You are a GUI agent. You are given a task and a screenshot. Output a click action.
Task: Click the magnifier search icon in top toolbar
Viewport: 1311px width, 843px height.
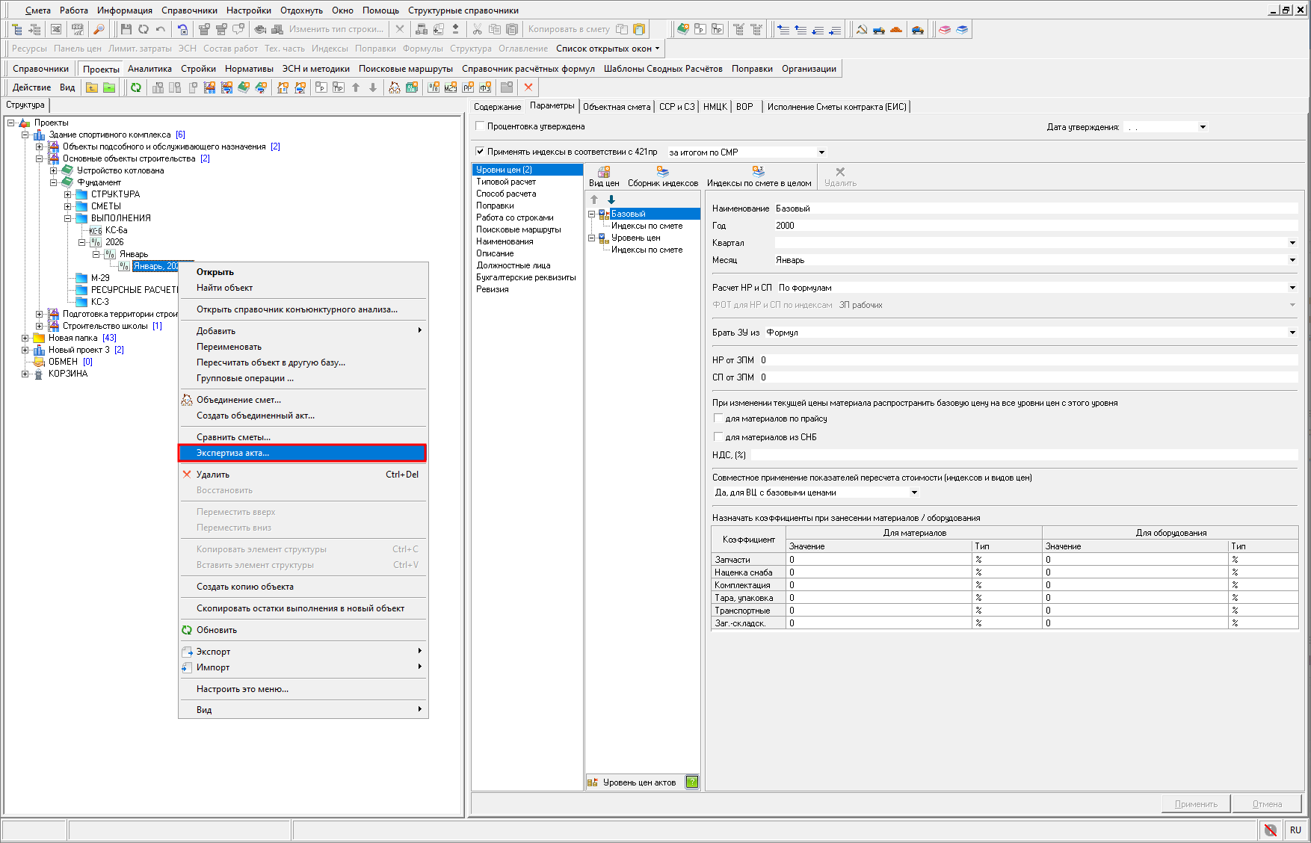98,29
